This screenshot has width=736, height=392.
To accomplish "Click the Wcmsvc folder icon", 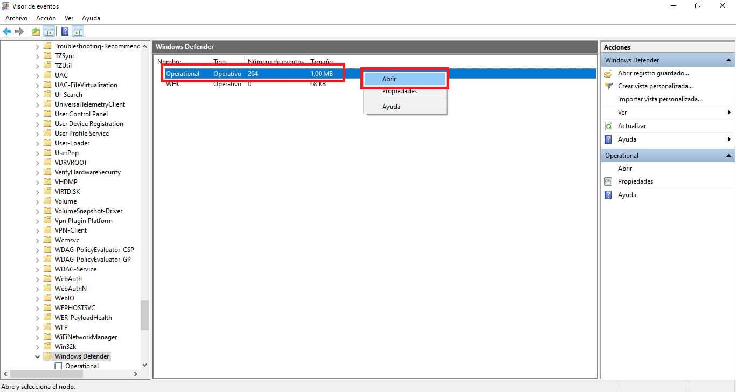I will tap(47, 240).
